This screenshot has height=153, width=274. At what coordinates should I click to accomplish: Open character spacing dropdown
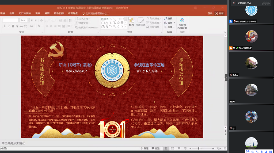click(26, 26)
